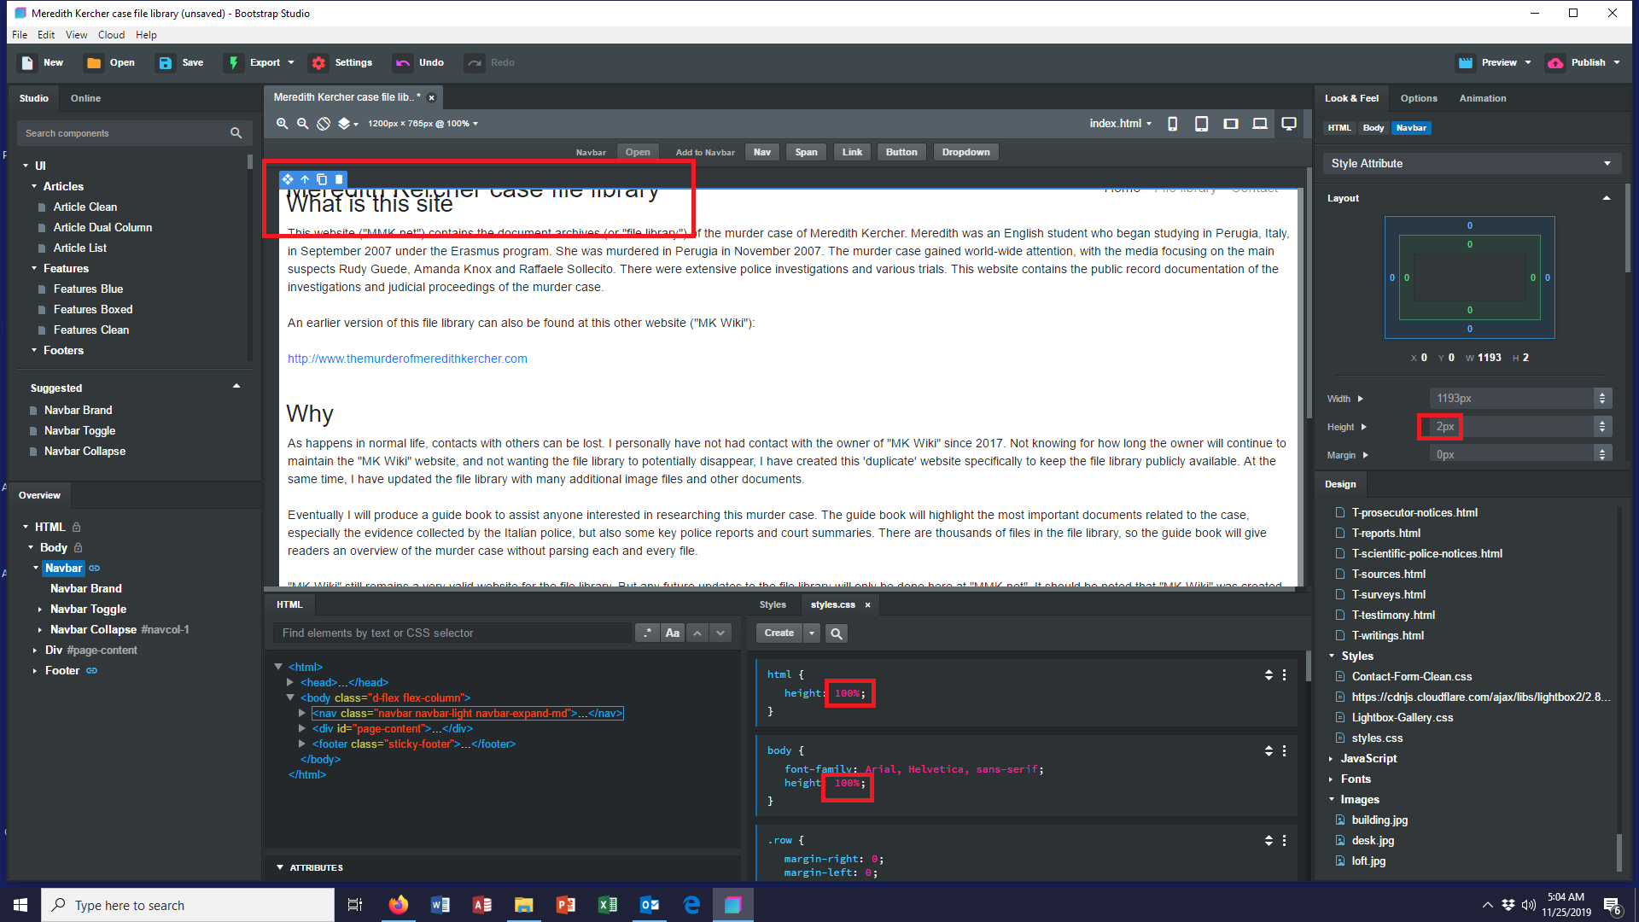Collapse the Articles group

[x=34, y=186]
